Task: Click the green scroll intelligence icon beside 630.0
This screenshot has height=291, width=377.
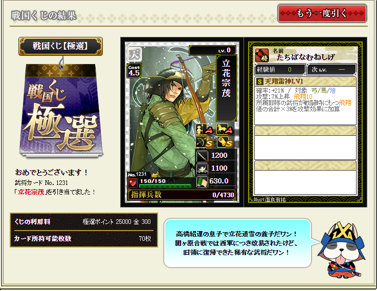Action: (x=202, y=182)
